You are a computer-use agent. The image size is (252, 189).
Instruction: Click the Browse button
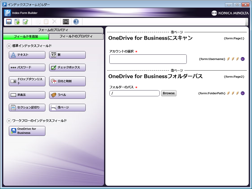coord(169,93)
